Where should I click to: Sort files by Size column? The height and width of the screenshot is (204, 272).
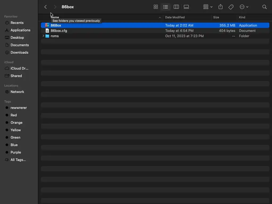pos(216,17)
